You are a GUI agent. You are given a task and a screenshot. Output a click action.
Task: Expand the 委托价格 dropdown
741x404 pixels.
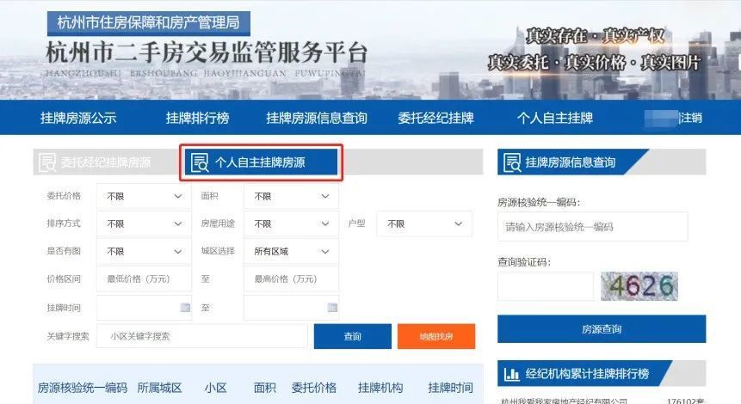[144, 196]
